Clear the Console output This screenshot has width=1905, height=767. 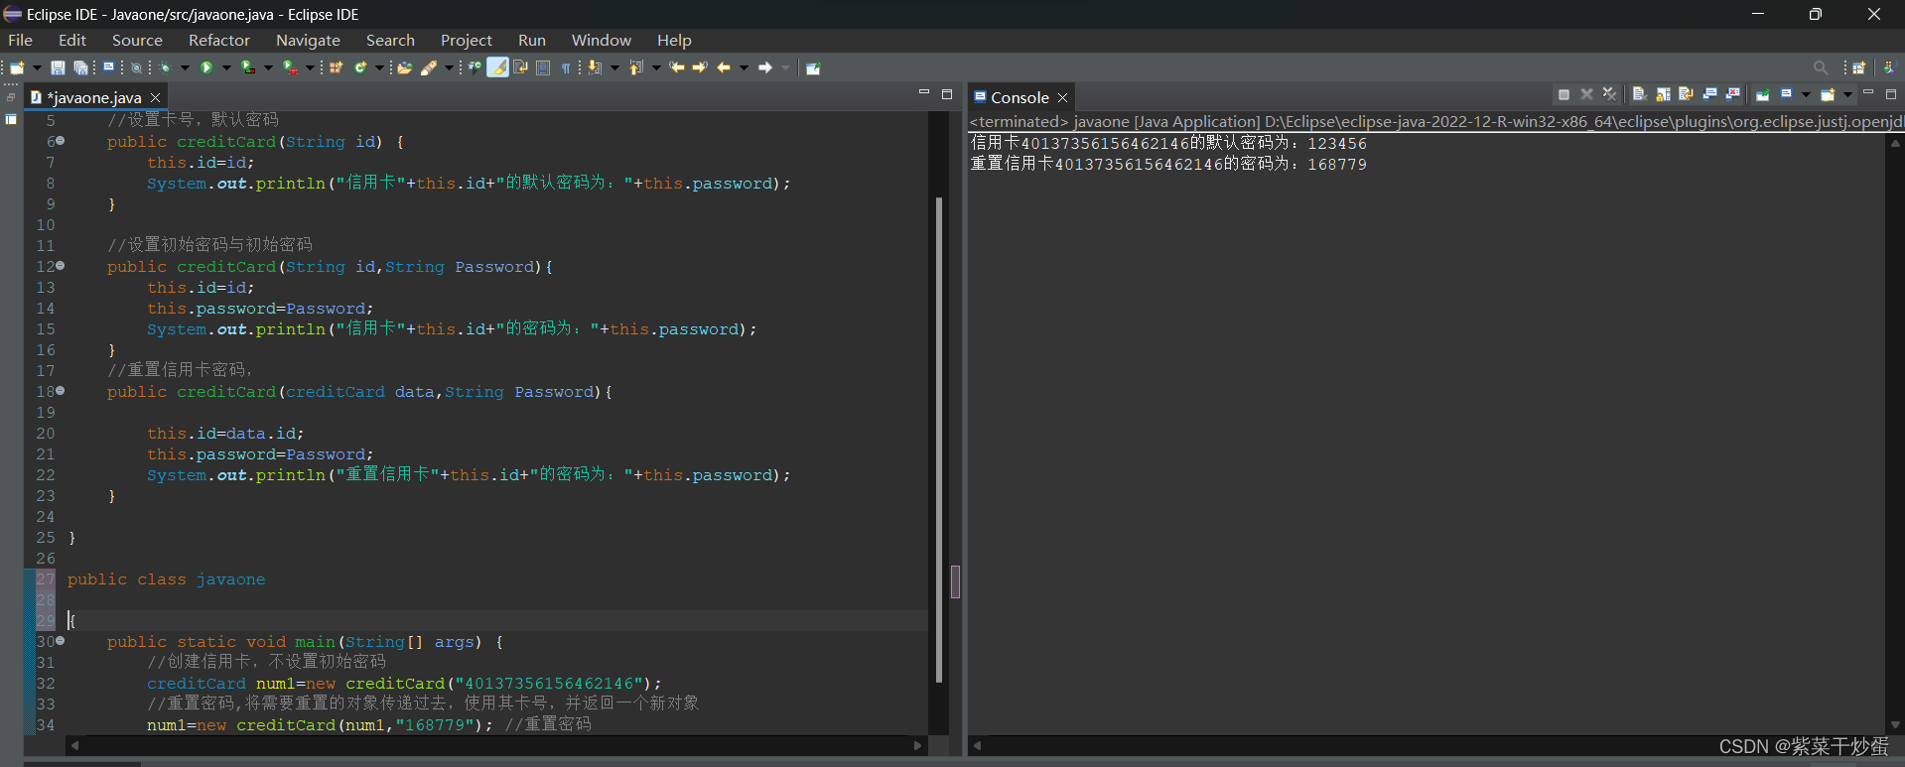(x=1640, y=94)
